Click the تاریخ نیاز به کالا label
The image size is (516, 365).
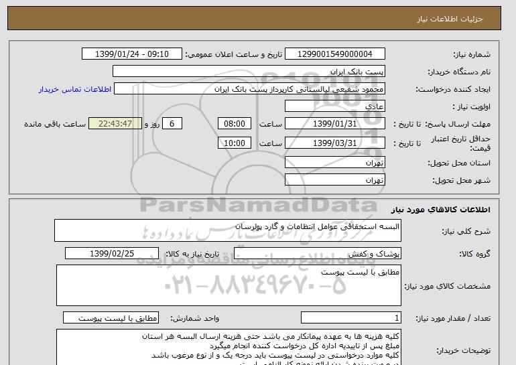pyautogui.click(x=192, y=254)
